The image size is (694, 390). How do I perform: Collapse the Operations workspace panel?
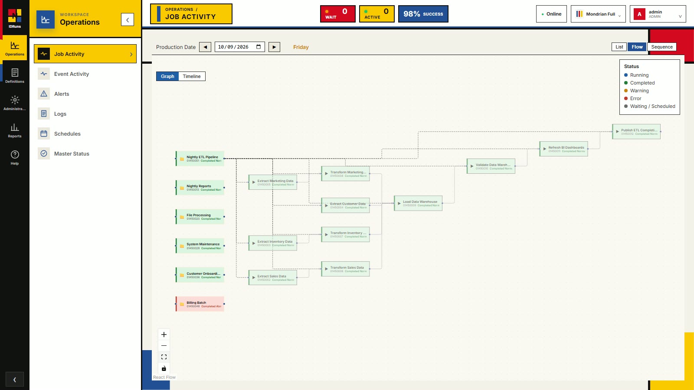pos(128,19)
